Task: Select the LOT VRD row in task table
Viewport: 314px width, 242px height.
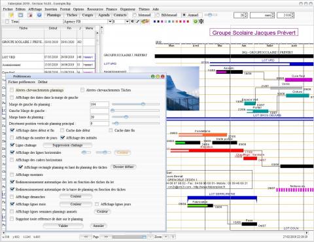Action: (x=48, y=57)
